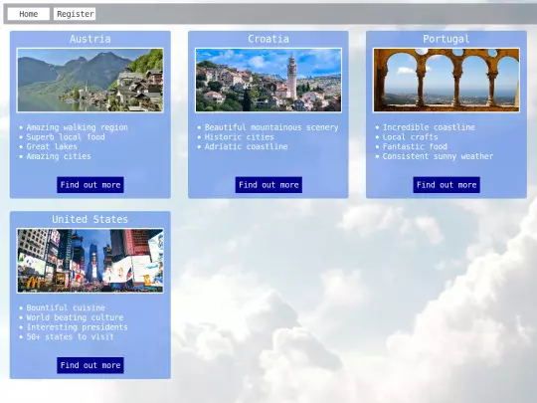Click the text 'Bountiful cuisine'
This screenshot has width=537, height=403.
point(66,307)
